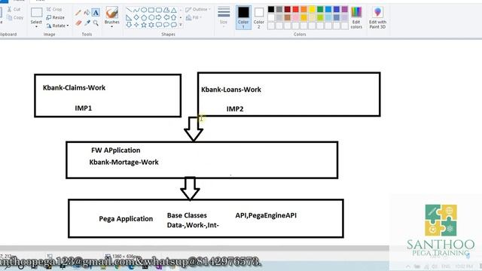Viewport: 482px width, 271px height.
Task: Choose the Right triangle shape
Action: pyautogui.click(x=129, y=17)
